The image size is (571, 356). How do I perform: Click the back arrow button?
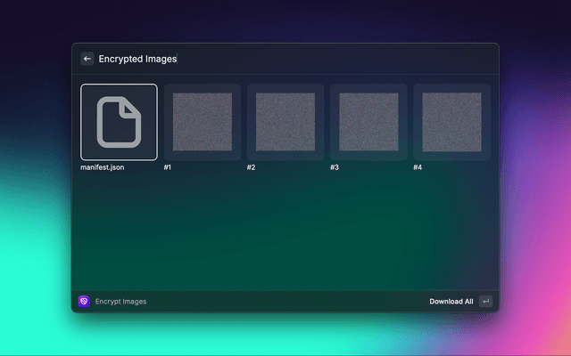pyautogui.click(x=87, y=59)
